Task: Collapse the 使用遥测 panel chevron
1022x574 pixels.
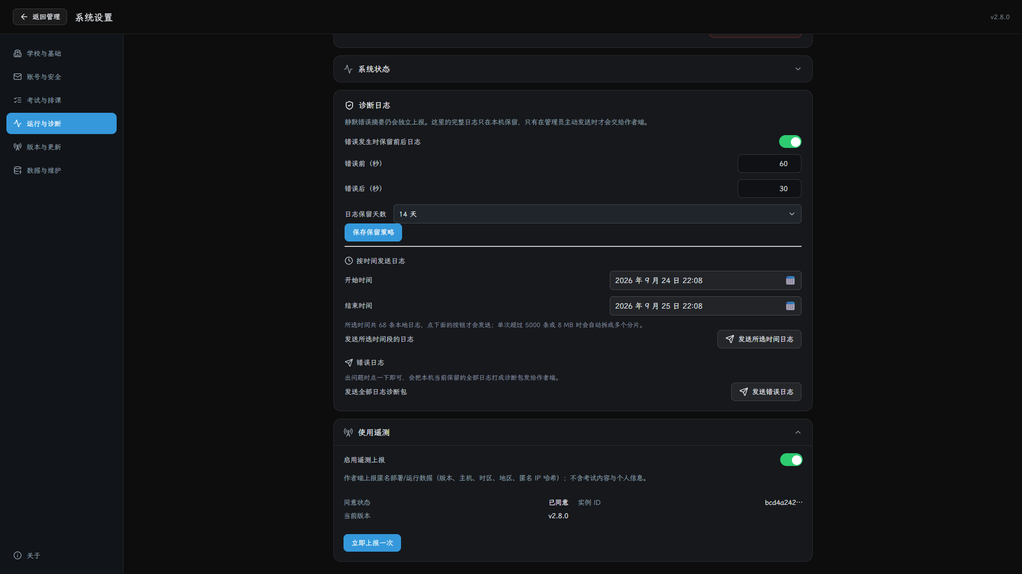Action: 798,432
